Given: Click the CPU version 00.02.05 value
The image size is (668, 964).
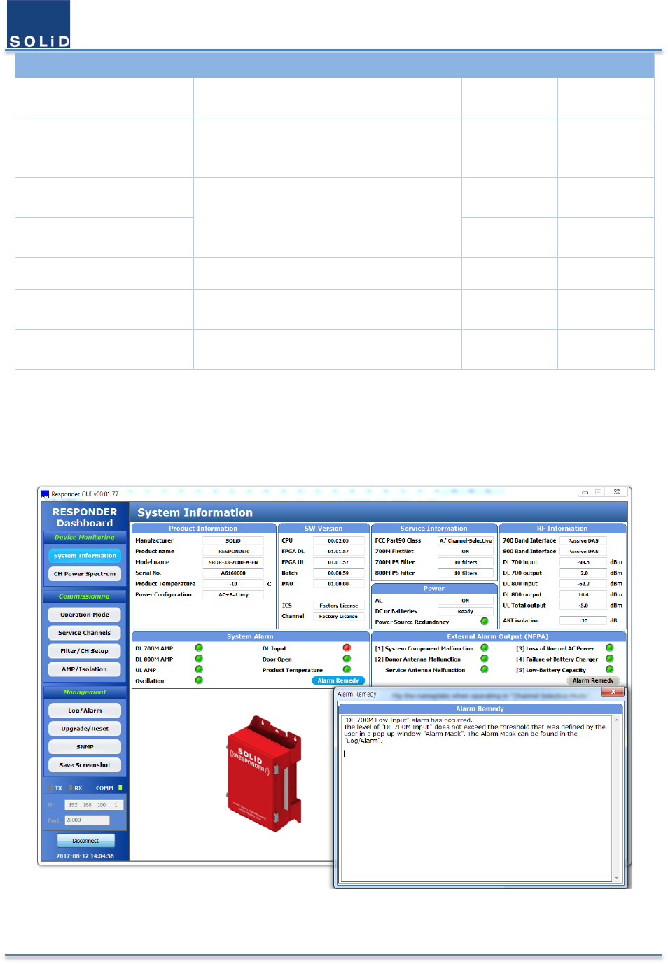Looking at the screenshot, I should [338, 540].
